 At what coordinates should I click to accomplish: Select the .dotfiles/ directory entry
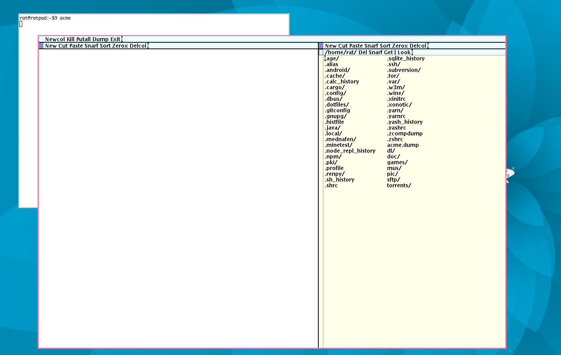[337, 105]
